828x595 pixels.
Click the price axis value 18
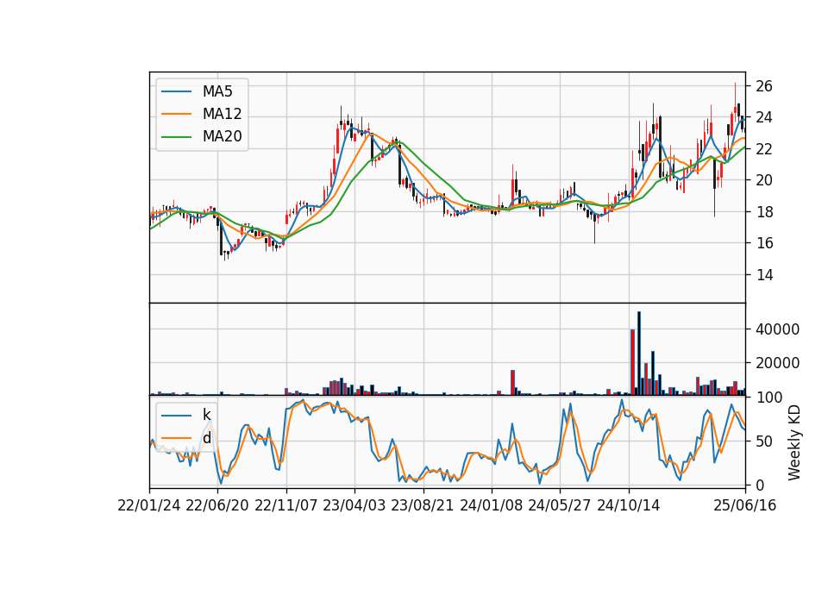[764, 212]
